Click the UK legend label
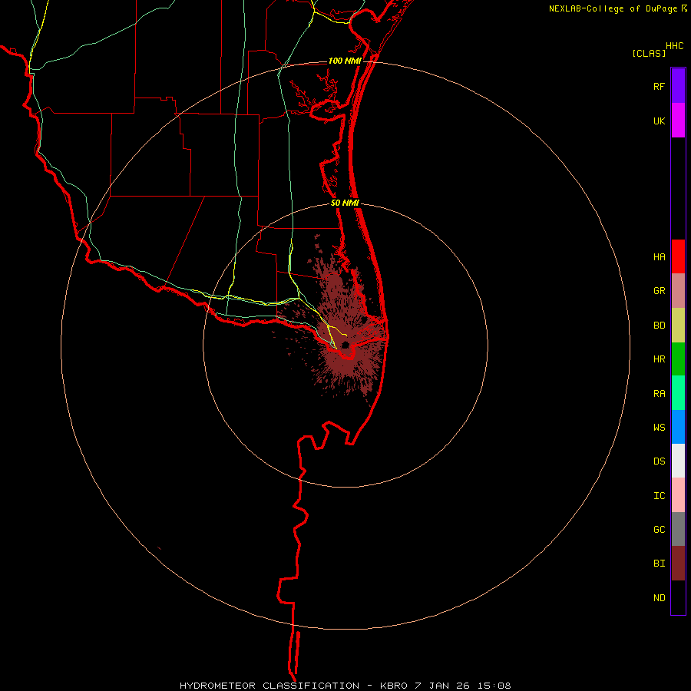Screen dimensions: 691x691 click(659, 121)
